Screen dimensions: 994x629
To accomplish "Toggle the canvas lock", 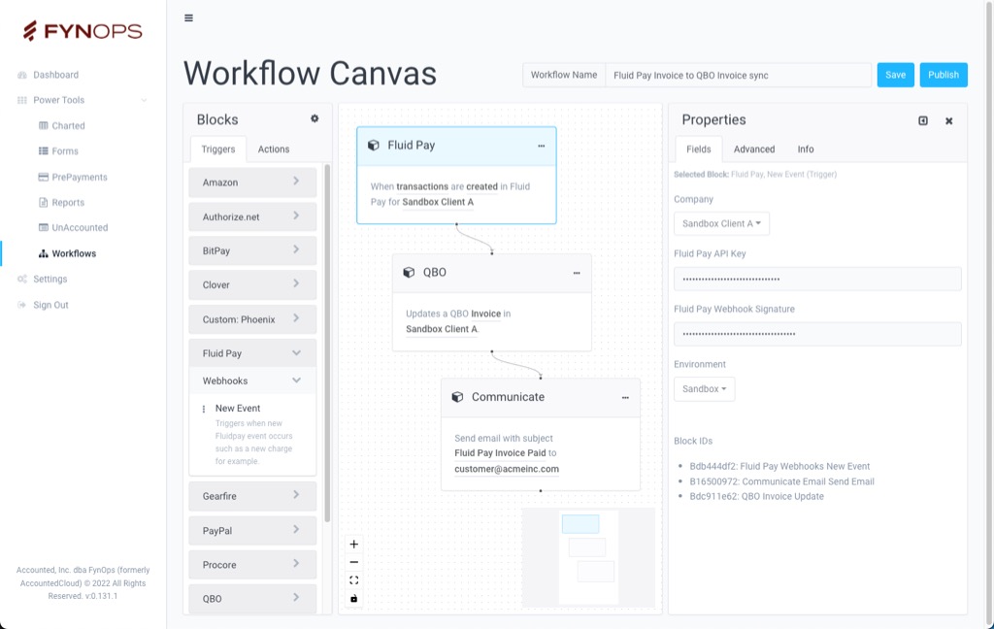I will click(x=353, y=598).
